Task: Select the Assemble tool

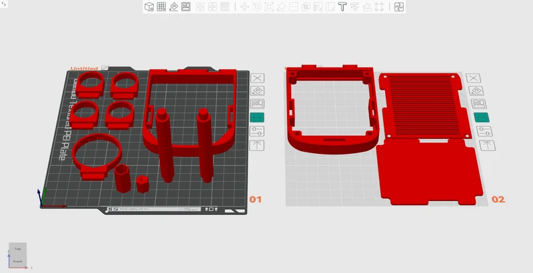Action: pos(379,7)
